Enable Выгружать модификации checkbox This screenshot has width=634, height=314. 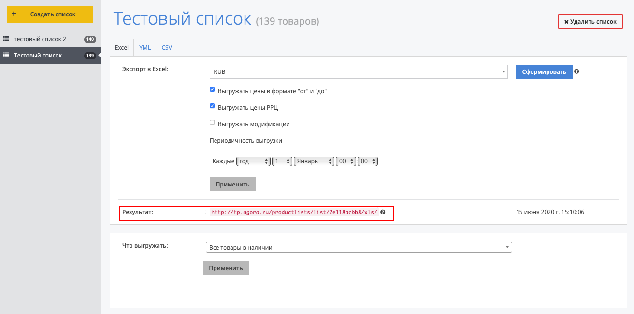click(x=212, y=123)
